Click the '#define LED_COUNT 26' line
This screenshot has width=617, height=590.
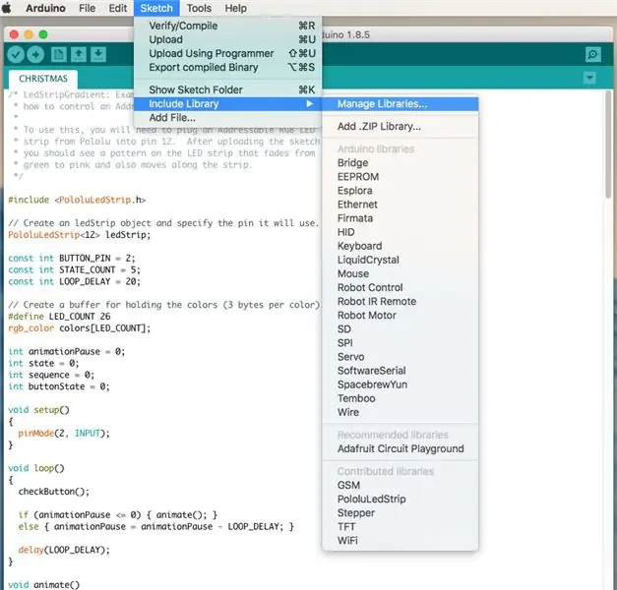coord(59,317)
